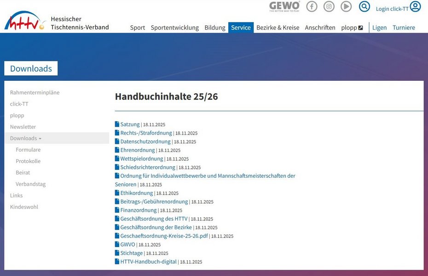Image resolution: width=428 pixels, height=276 pixels.
Task: Download the HTTV-Handbuch-digital file
Action: click(148, 262)
